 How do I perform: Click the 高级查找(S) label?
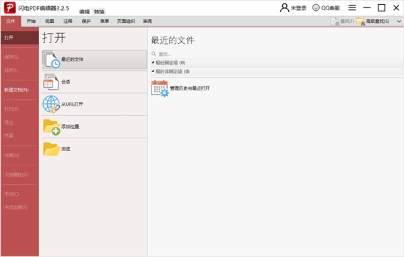378,22
